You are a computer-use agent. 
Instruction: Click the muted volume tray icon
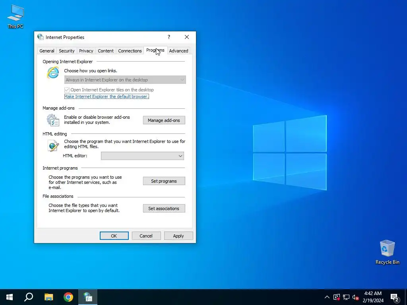356,297
